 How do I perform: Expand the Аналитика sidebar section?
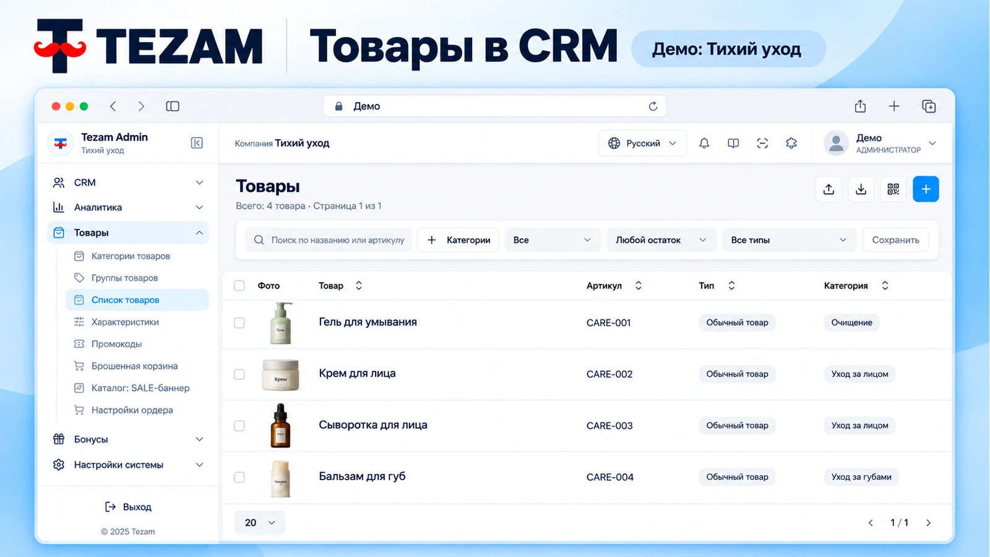128,207
